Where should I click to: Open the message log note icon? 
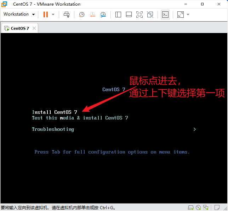click(217, 207)
